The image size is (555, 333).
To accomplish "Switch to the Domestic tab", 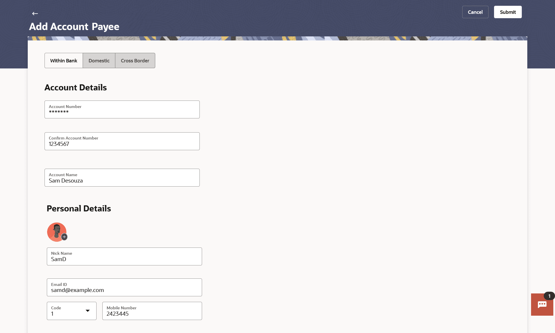I will pyautogui.click(x=99, y=61).
